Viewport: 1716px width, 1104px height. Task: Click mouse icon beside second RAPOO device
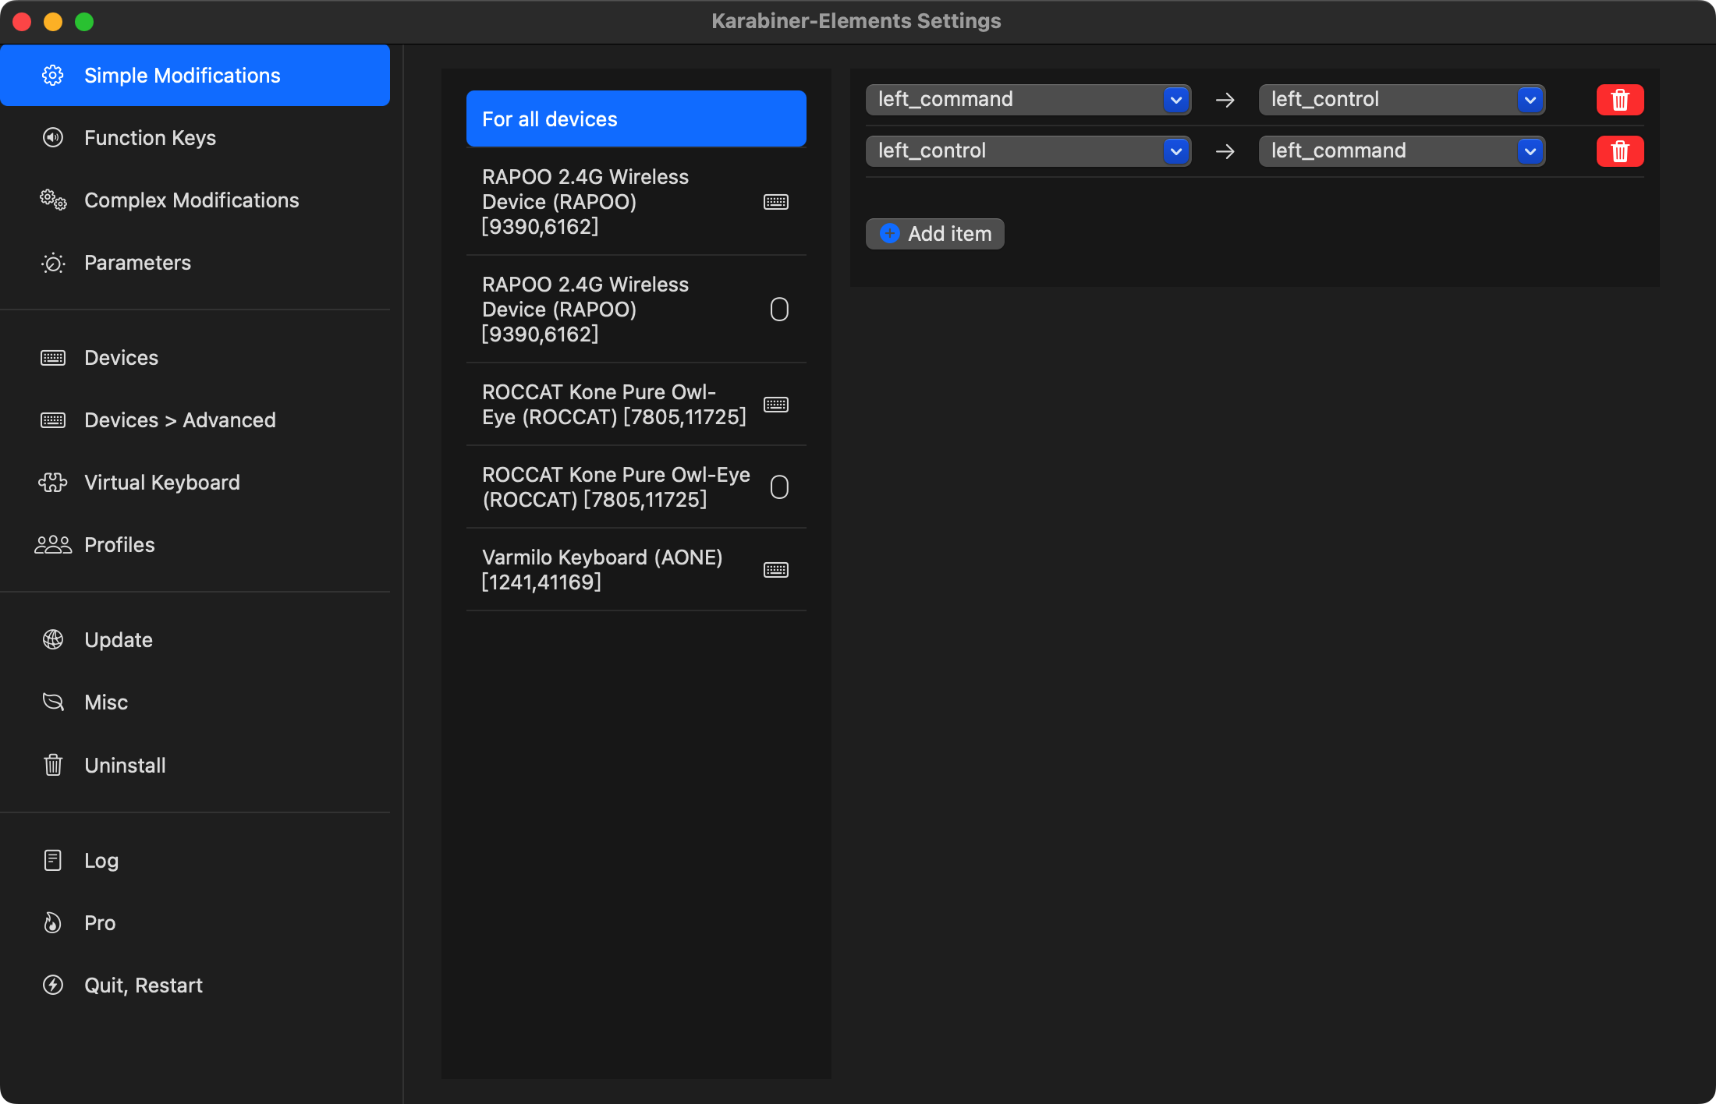coord(779,310)
